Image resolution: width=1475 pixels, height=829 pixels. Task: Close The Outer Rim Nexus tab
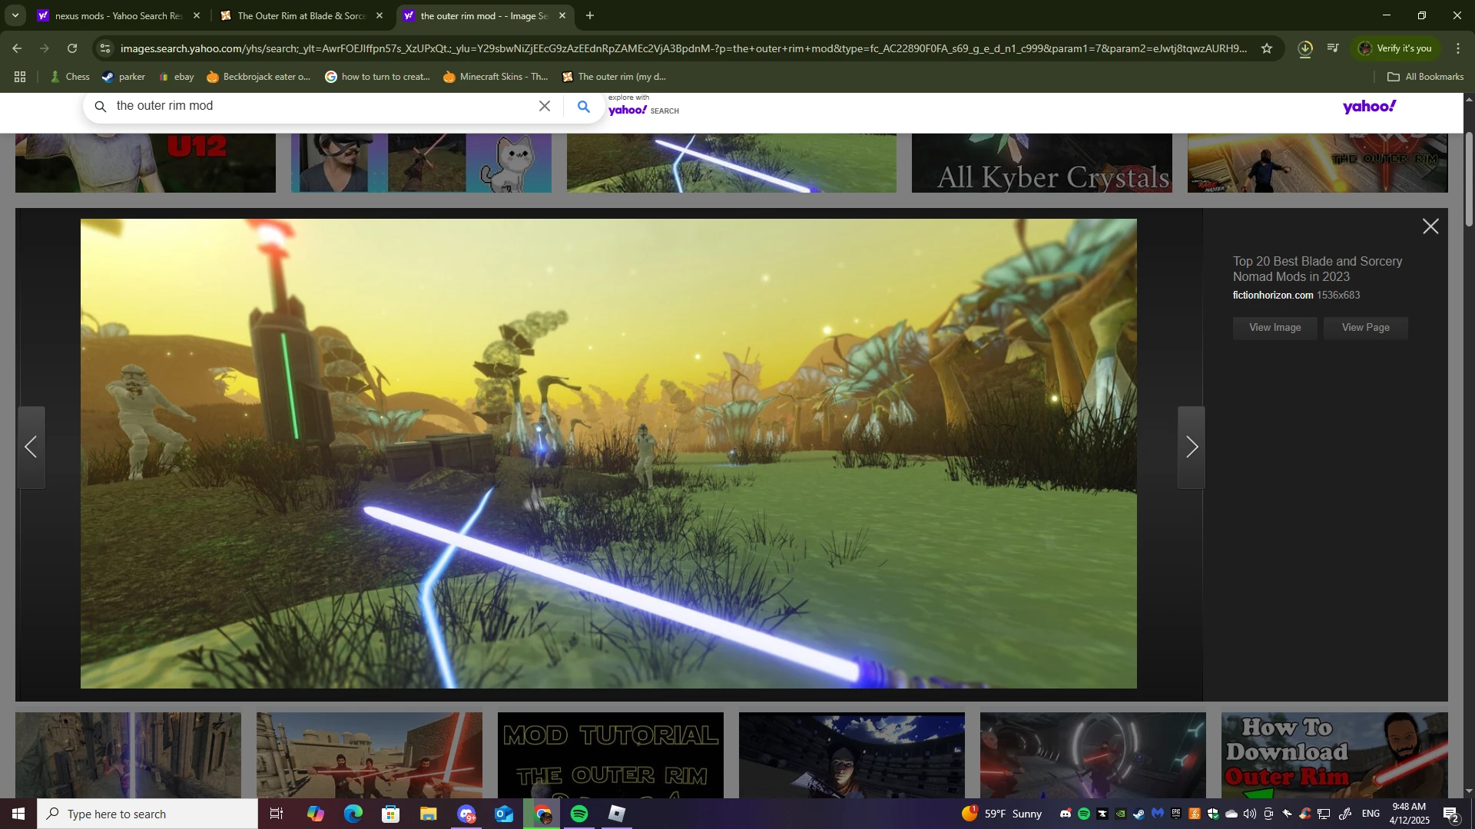pyautogui.click(x=380, y=15)
